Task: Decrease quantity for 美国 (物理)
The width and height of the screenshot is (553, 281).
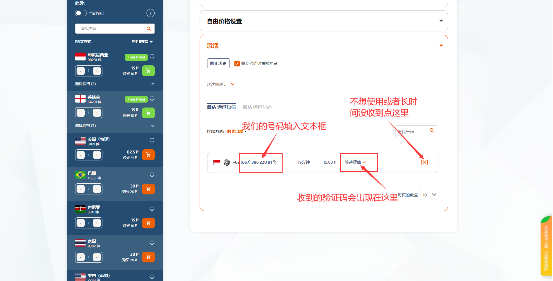Action: [81, 155]
